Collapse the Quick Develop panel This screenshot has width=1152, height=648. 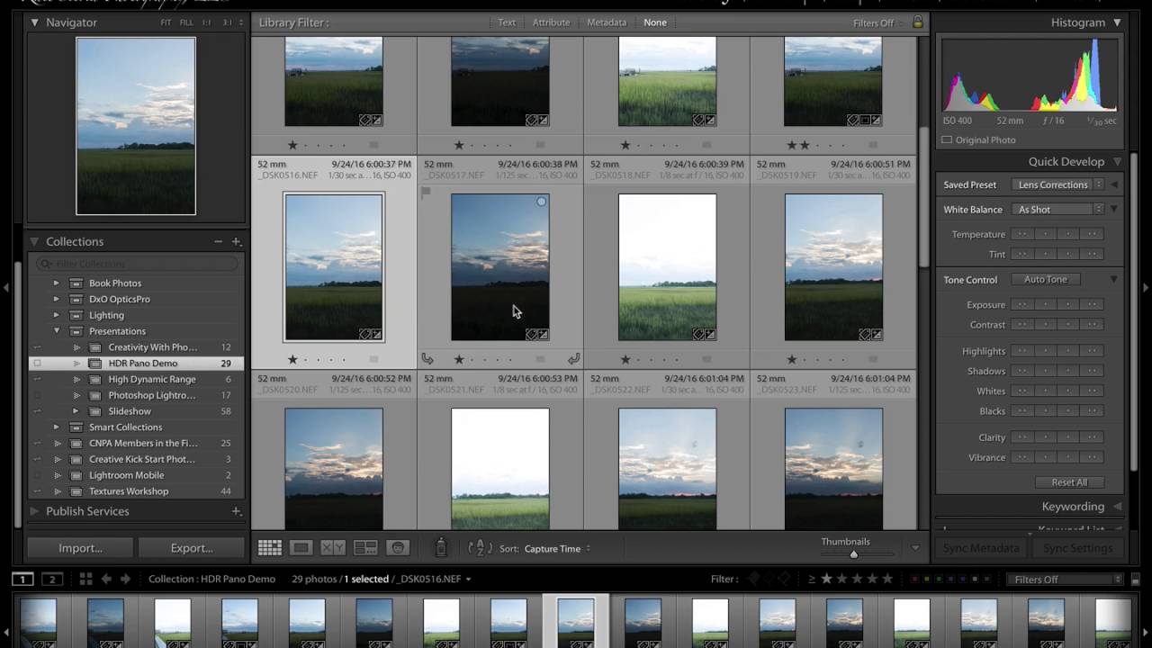click(x=1117, y=162)
